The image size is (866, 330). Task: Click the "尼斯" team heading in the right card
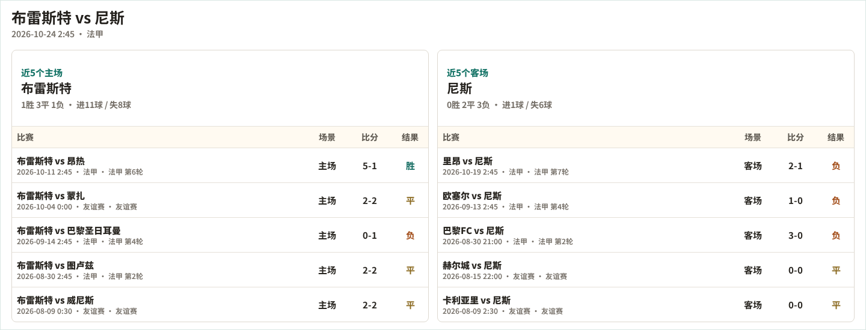pyautogui.click(x=459, y=88)
